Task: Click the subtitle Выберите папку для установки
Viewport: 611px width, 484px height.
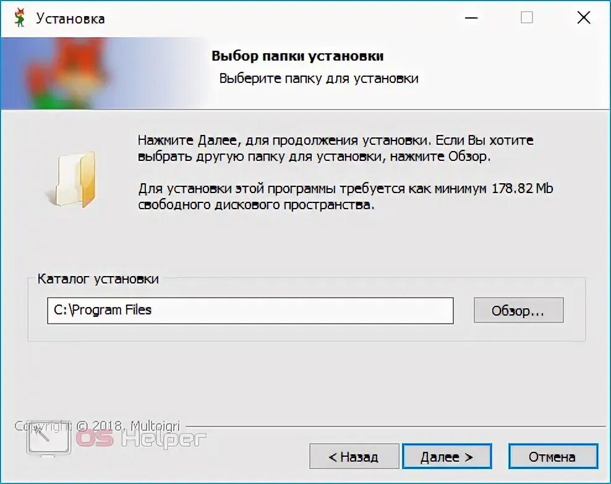Action: point(318,79)
